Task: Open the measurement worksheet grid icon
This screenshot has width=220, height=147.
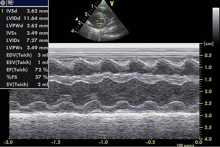Action: point(10,2)
